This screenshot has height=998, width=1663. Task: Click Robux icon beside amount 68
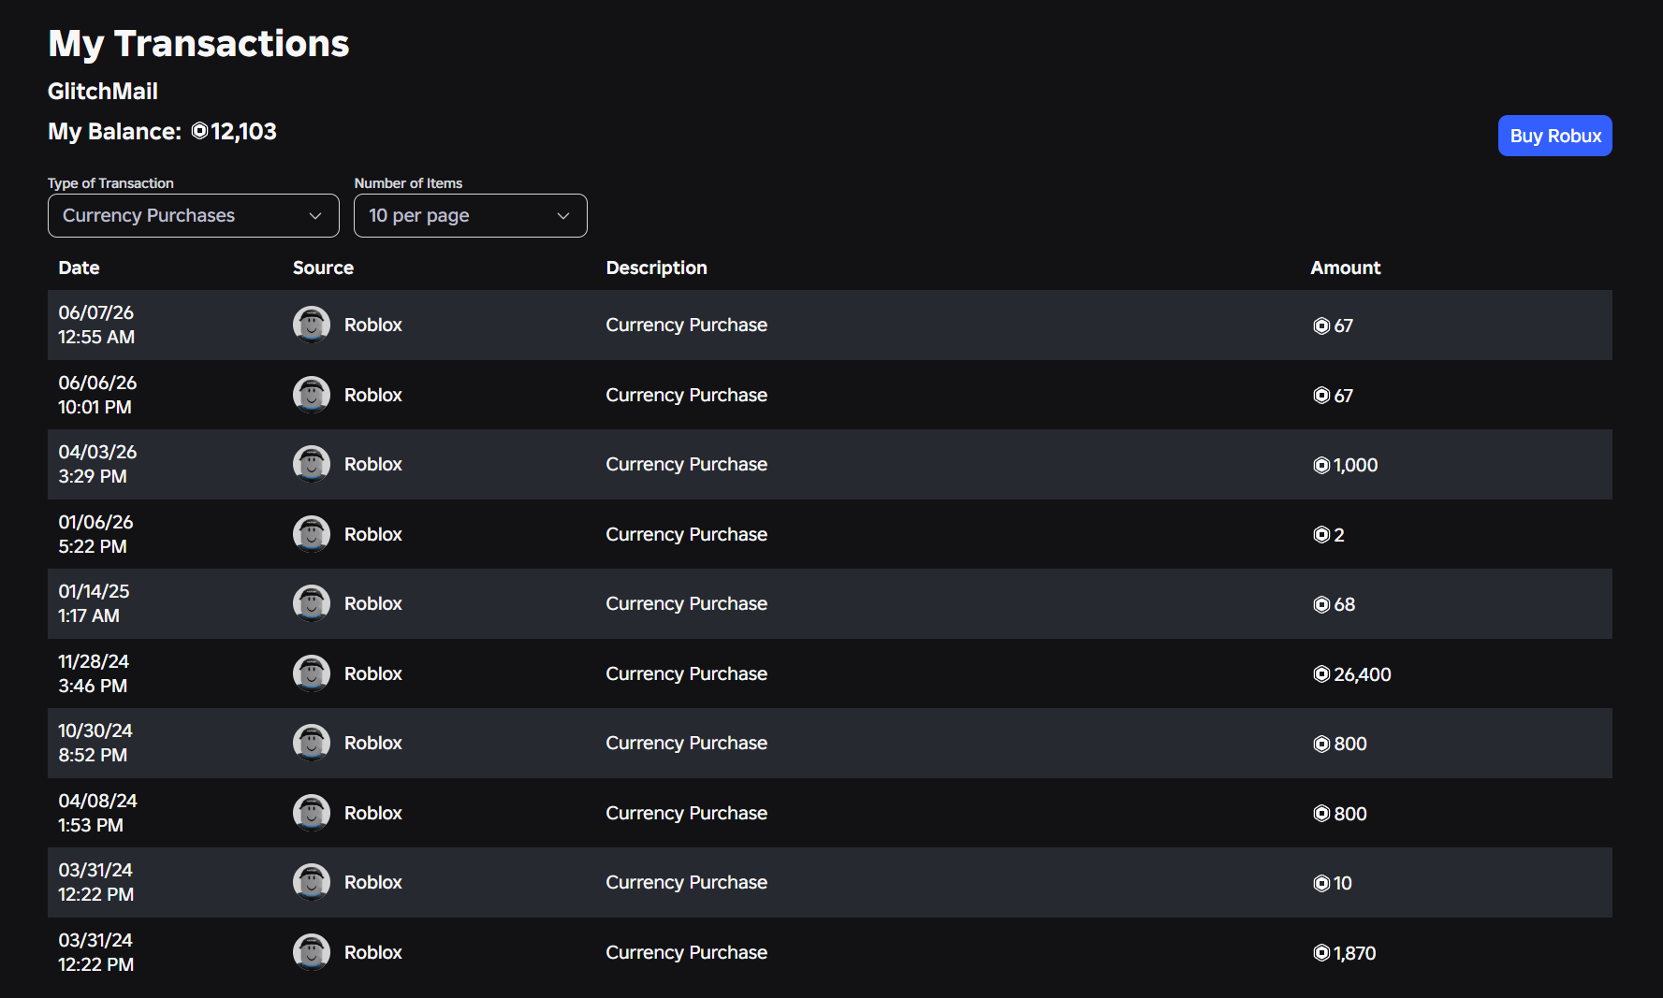1321,604
